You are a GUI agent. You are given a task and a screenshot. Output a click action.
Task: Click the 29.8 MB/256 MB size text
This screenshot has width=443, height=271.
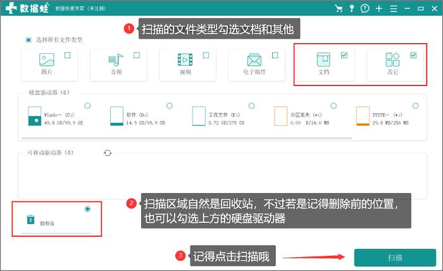[x=390, y=123]
